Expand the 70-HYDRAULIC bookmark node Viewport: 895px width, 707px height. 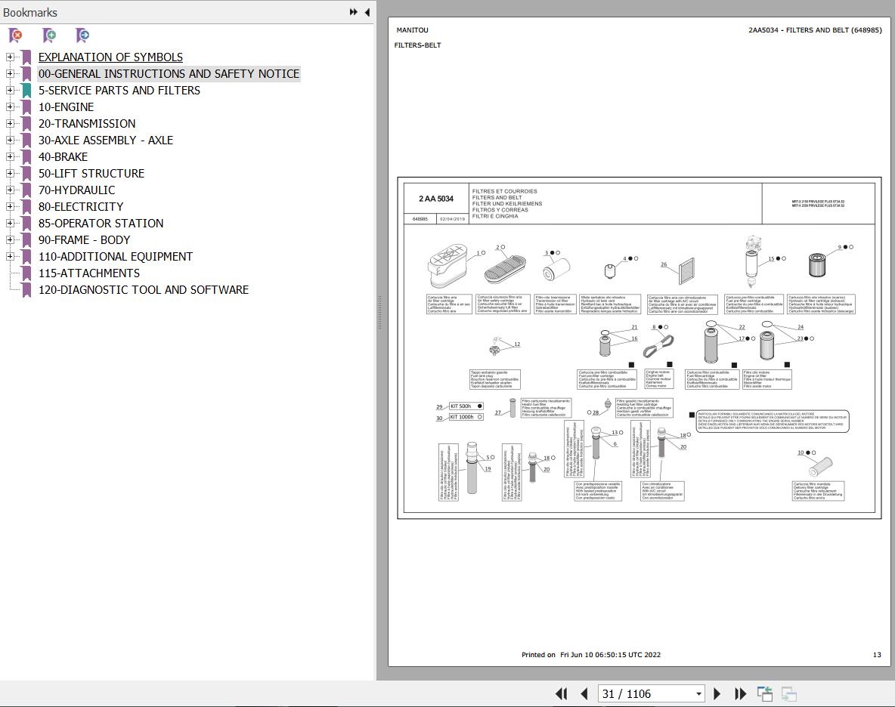point(10,190)
